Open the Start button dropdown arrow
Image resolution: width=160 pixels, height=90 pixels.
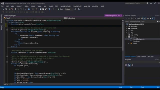coord(64,9)
